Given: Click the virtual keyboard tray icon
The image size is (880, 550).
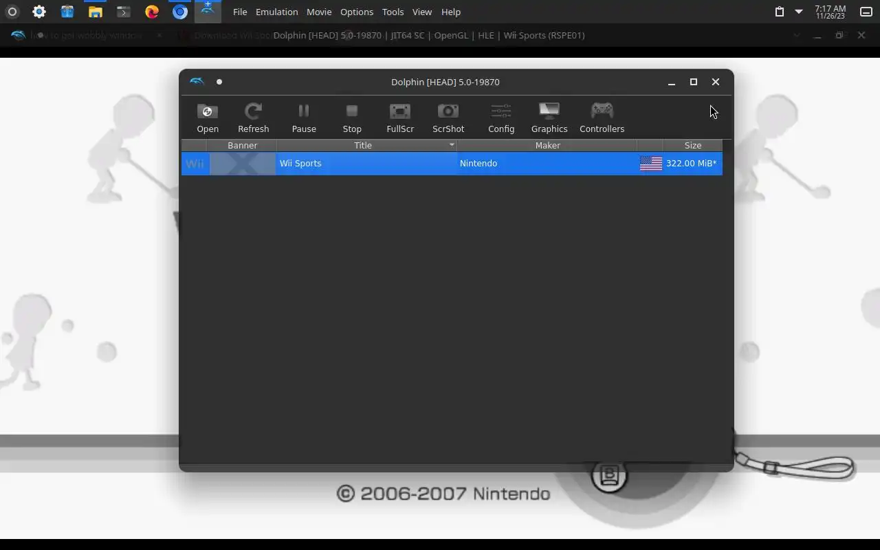Looking at the screenshot, I should click(x=866, y=12).
